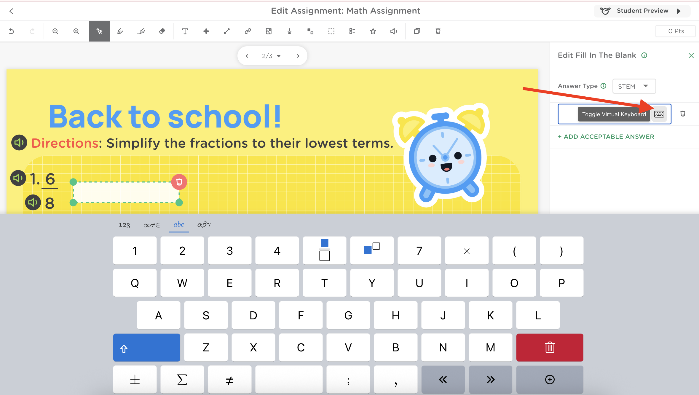Tap the circled plus key

(550, 380)
